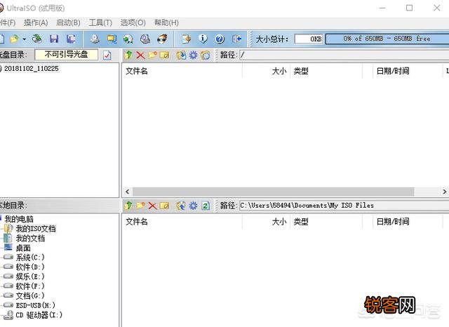Click the Mount to Virtual Drive icon
The width and height of the screenshot is (449, 327).
pyautogui.click(x=145, y=39)
